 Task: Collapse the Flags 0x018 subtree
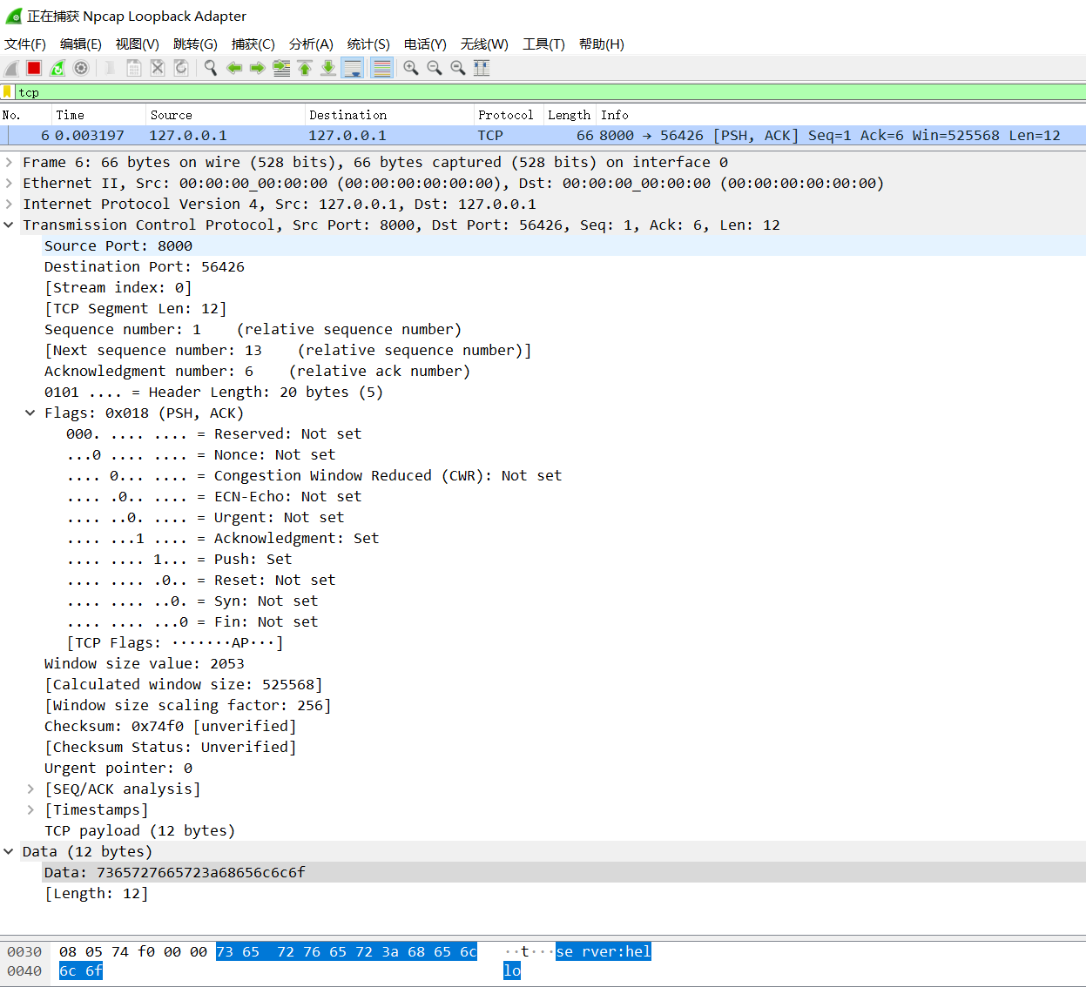click(x=30, y=413)
